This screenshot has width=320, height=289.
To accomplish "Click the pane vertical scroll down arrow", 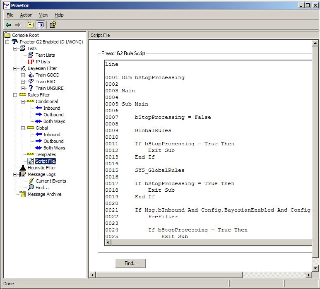I will [315, 268].
